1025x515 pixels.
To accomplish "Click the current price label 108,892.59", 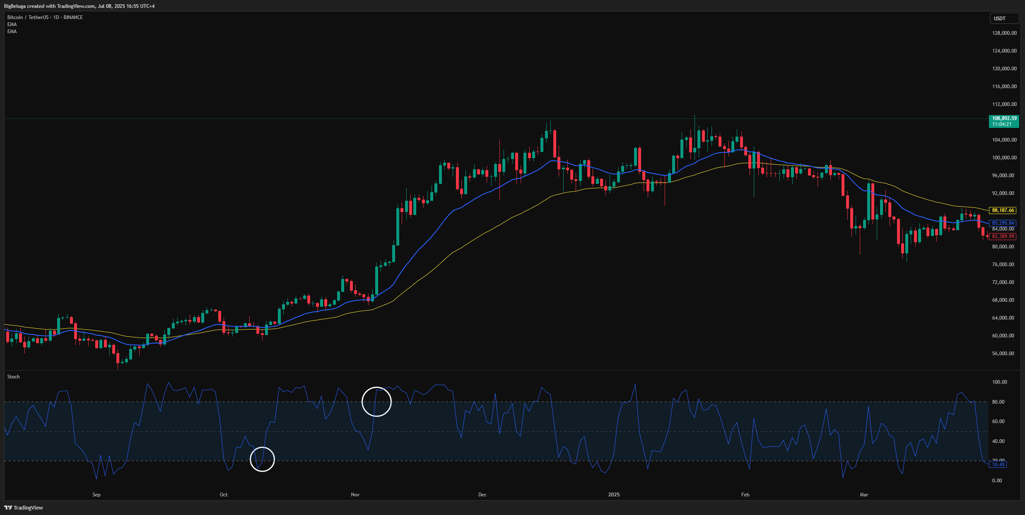I will coord(1004,118).
